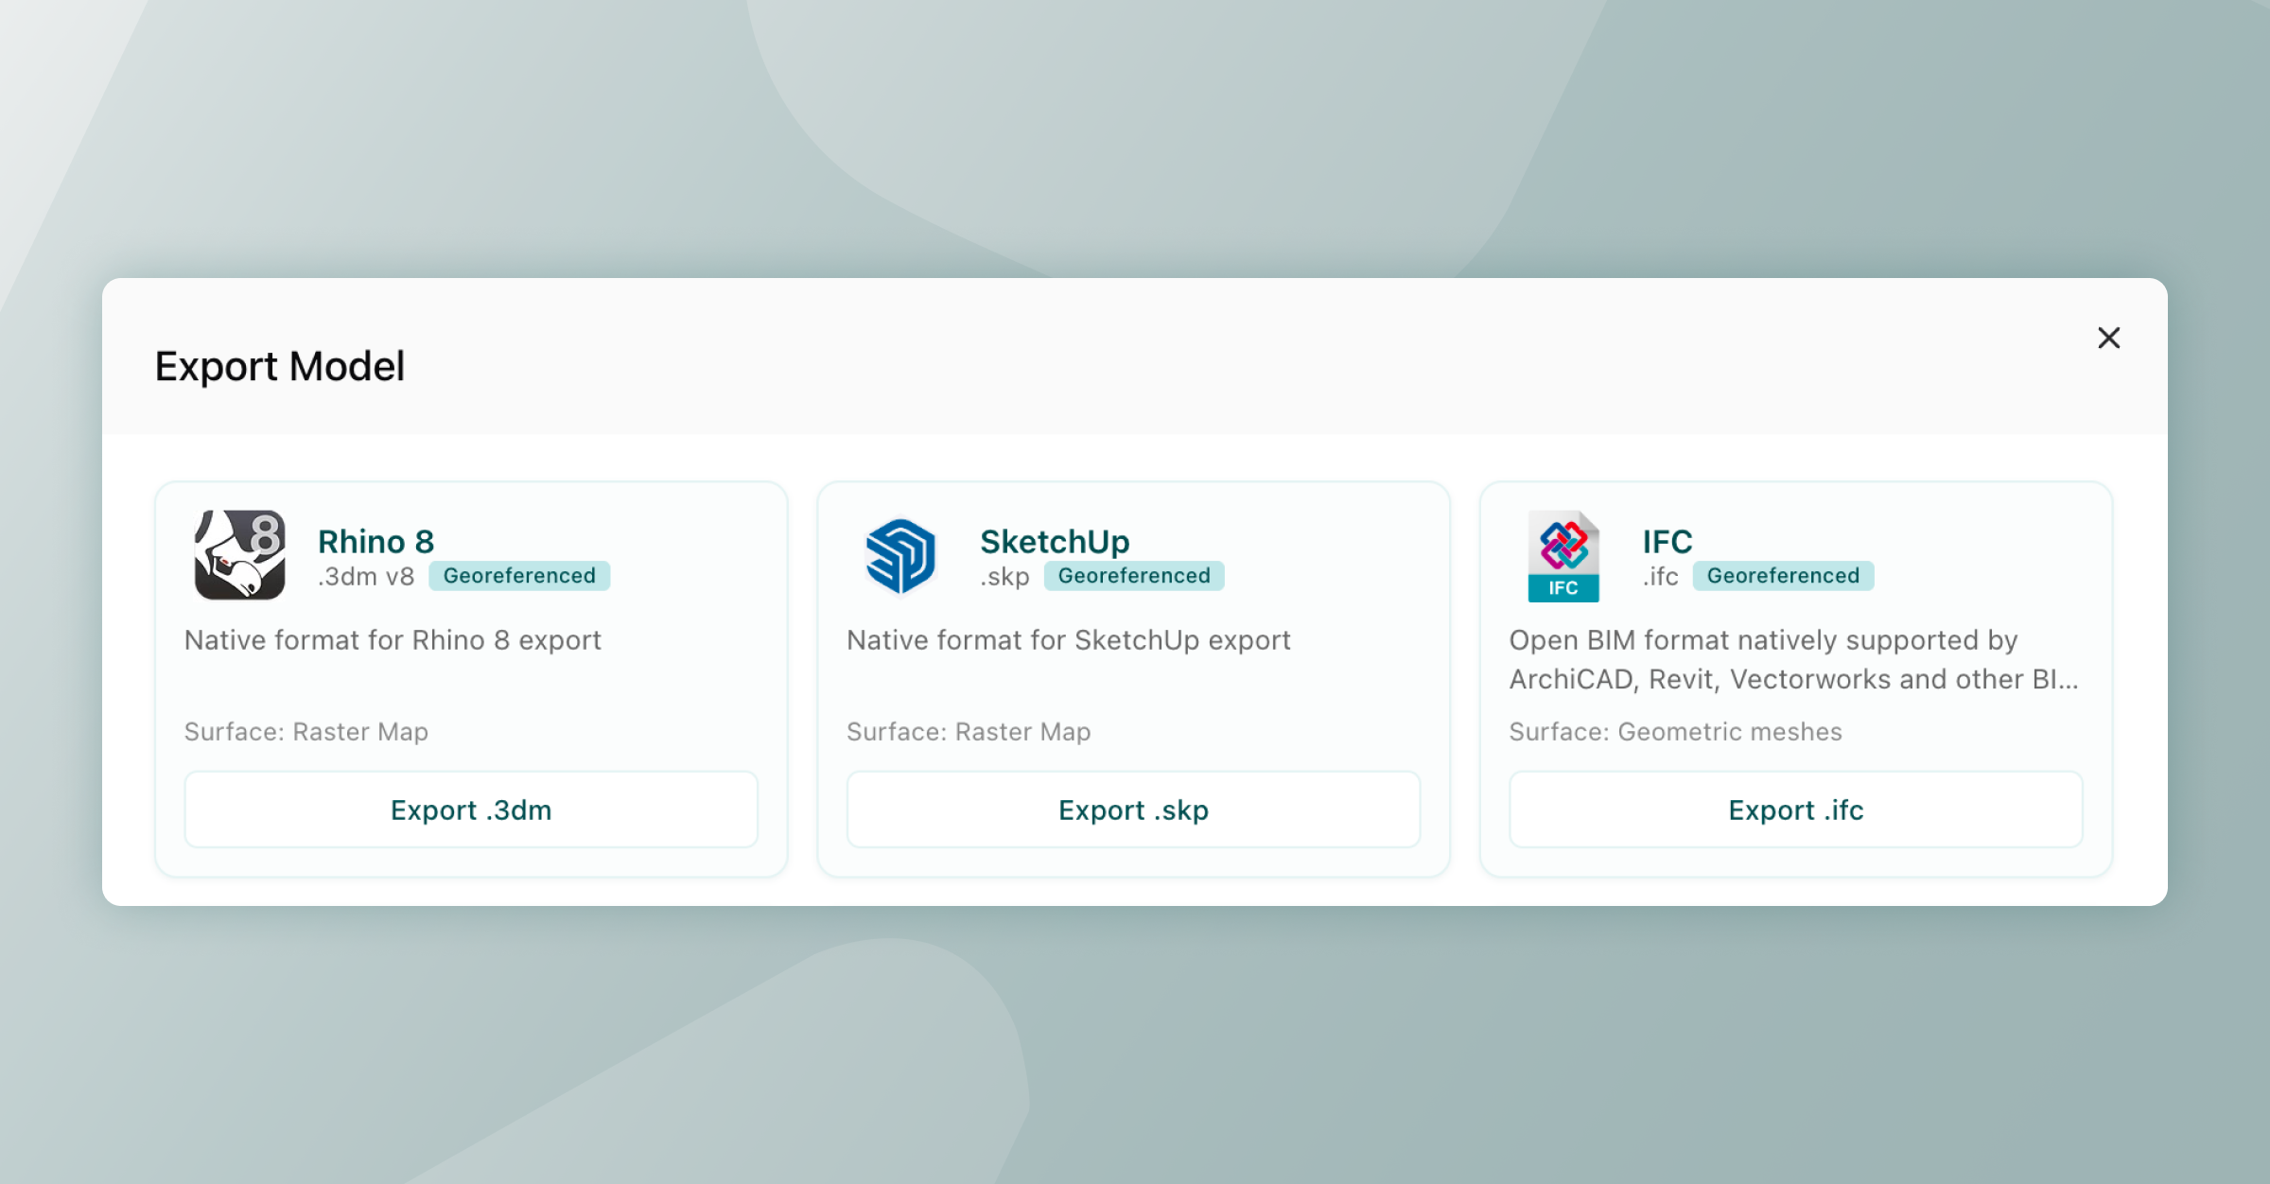Click the .skp extension label

(x=1004, y=577)
